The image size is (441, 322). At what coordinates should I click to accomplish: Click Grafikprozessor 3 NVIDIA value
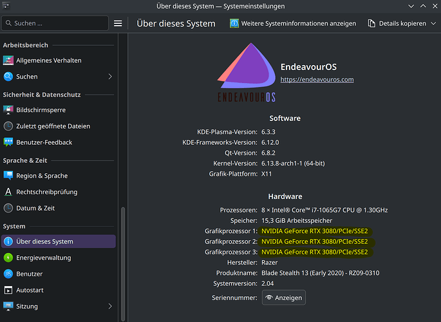[315, 252]
